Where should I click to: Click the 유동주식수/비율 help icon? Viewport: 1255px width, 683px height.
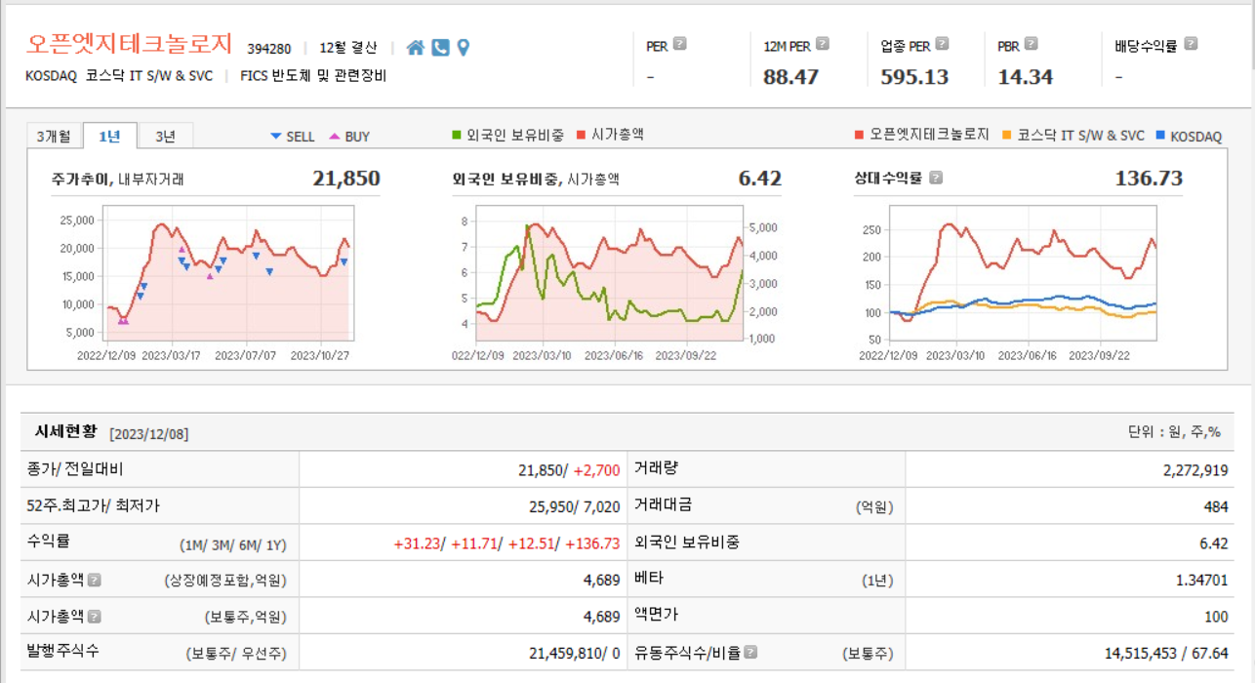click(x=750, y=652)
